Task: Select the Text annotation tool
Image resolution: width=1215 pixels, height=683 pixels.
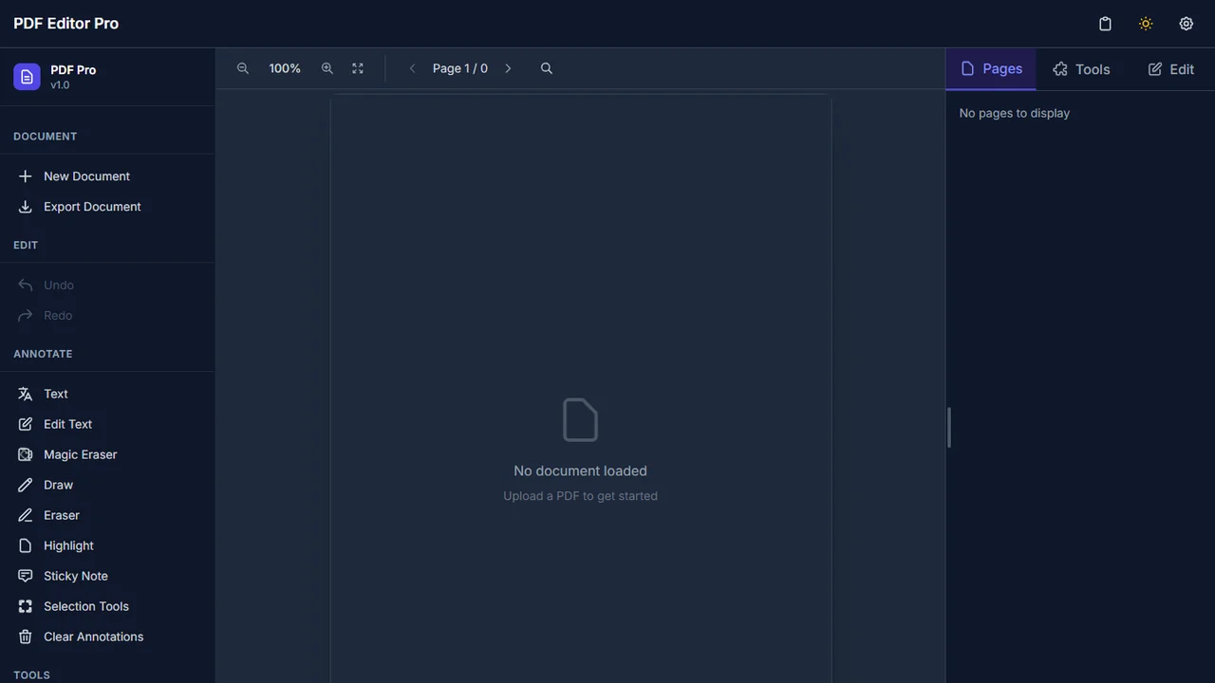Action: click(107, 394)
